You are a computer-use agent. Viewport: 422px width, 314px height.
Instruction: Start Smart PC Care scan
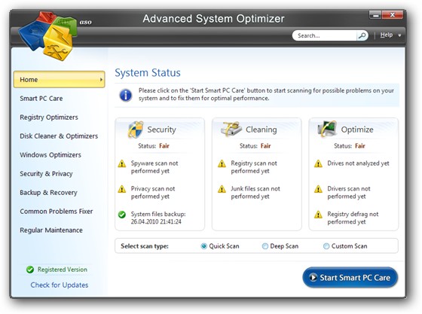350,277
